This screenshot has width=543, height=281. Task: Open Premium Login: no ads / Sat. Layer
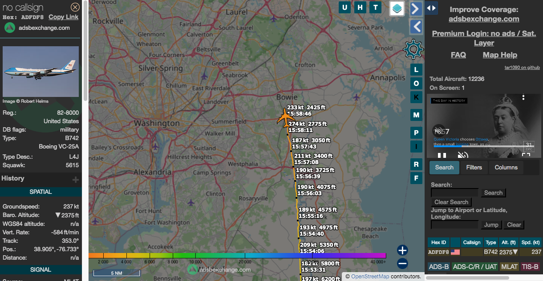pyautogui.click(x=484, y=38)
